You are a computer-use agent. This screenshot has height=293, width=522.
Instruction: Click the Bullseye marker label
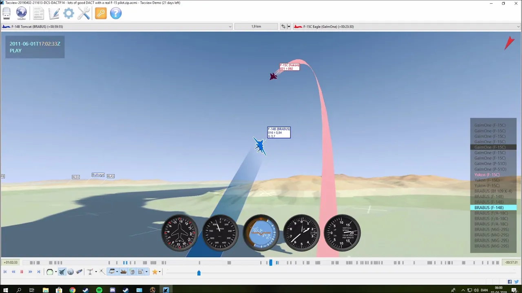pyautogui.click(x=98, y=175)
